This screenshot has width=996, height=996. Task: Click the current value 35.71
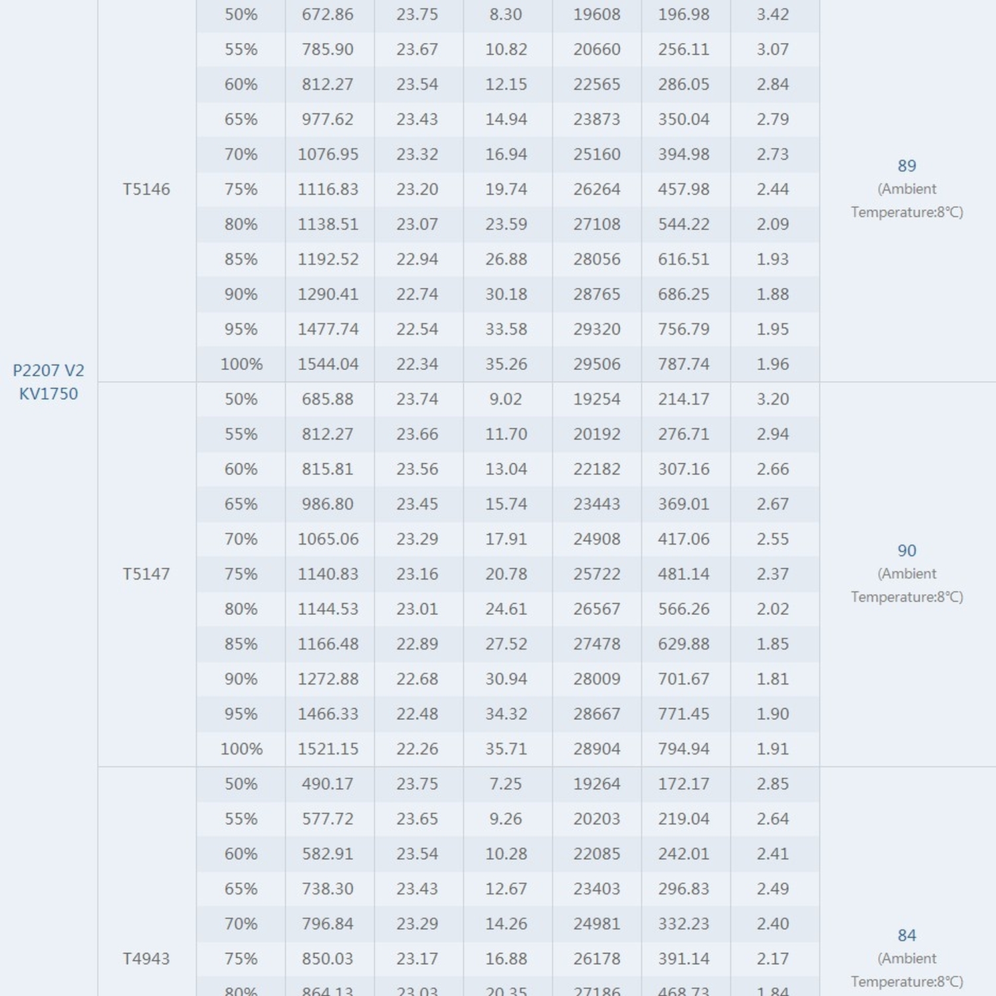click(506, 748)
